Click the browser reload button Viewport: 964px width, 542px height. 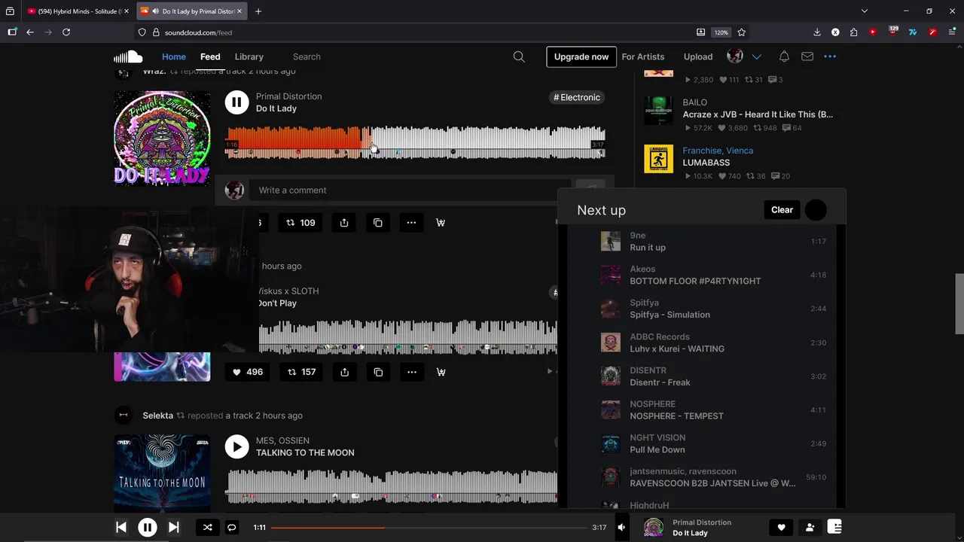click(x=66, y=32)
